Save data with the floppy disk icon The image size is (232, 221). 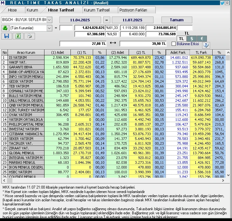tap(7, 36)
